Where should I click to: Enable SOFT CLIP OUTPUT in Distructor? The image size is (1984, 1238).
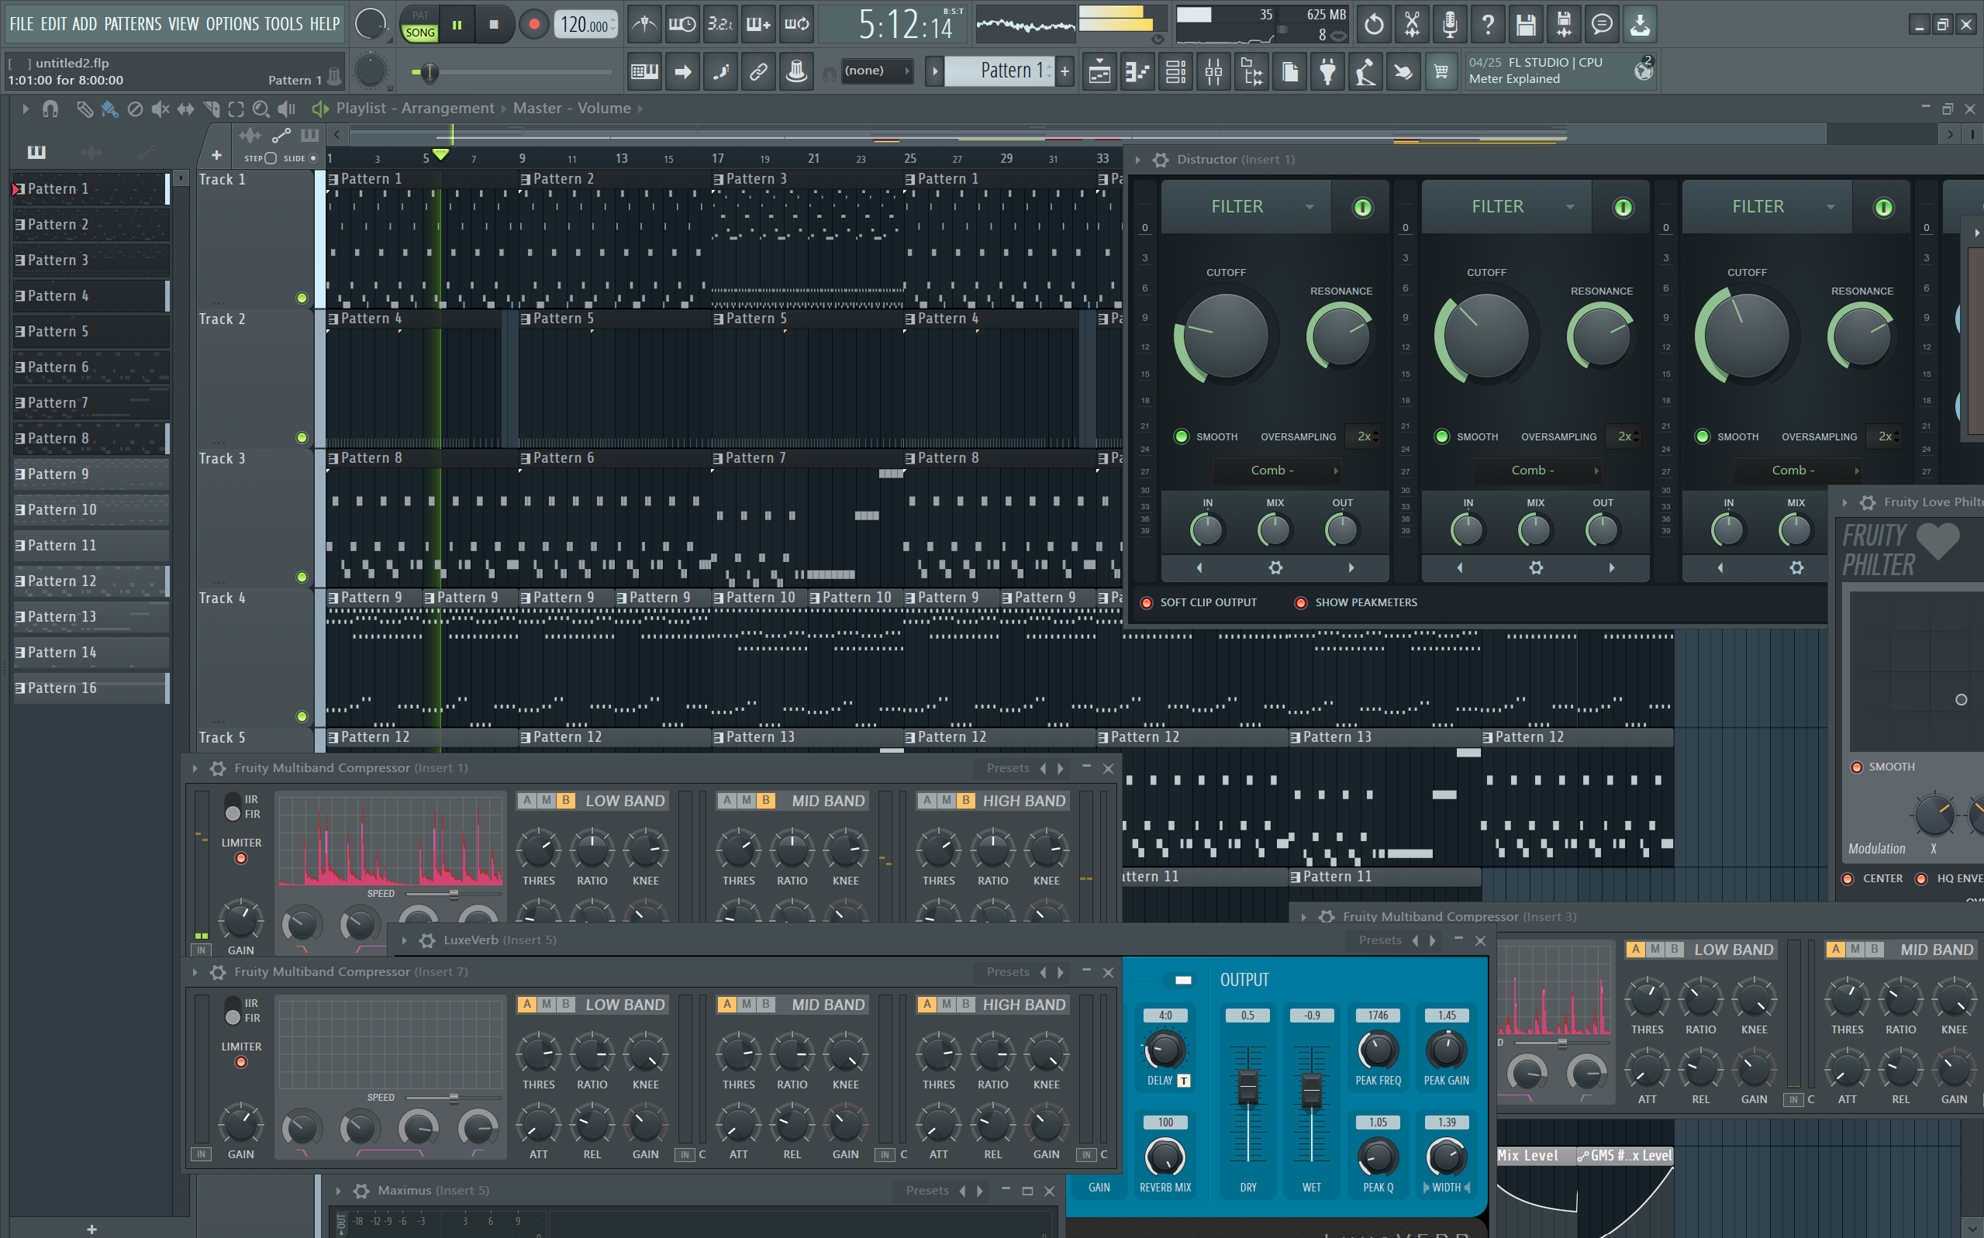click(1147, 602)
